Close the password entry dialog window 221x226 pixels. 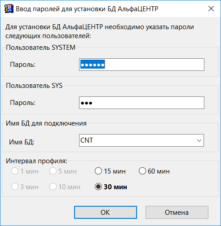[211, 9]
